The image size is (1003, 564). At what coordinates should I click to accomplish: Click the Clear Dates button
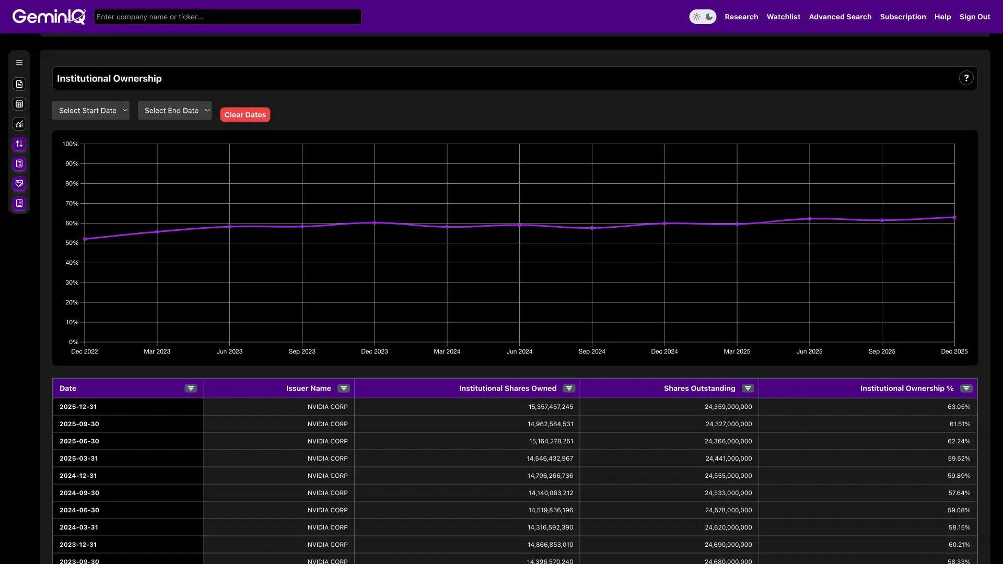245,114
